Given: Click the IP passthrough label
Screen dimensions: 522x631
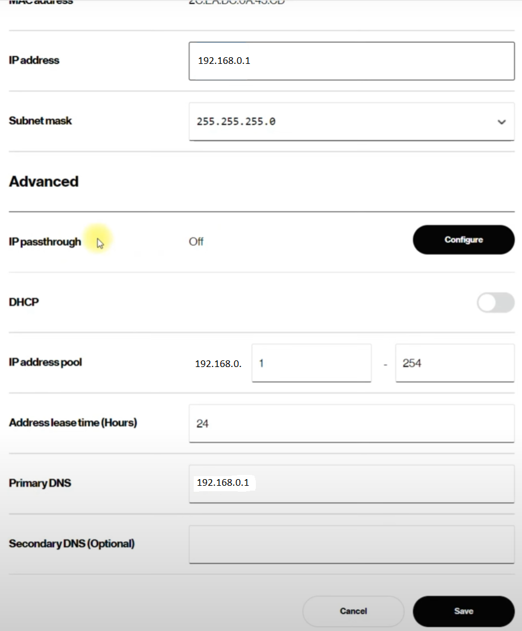Looking at the screenshot, I should point(45,242).
